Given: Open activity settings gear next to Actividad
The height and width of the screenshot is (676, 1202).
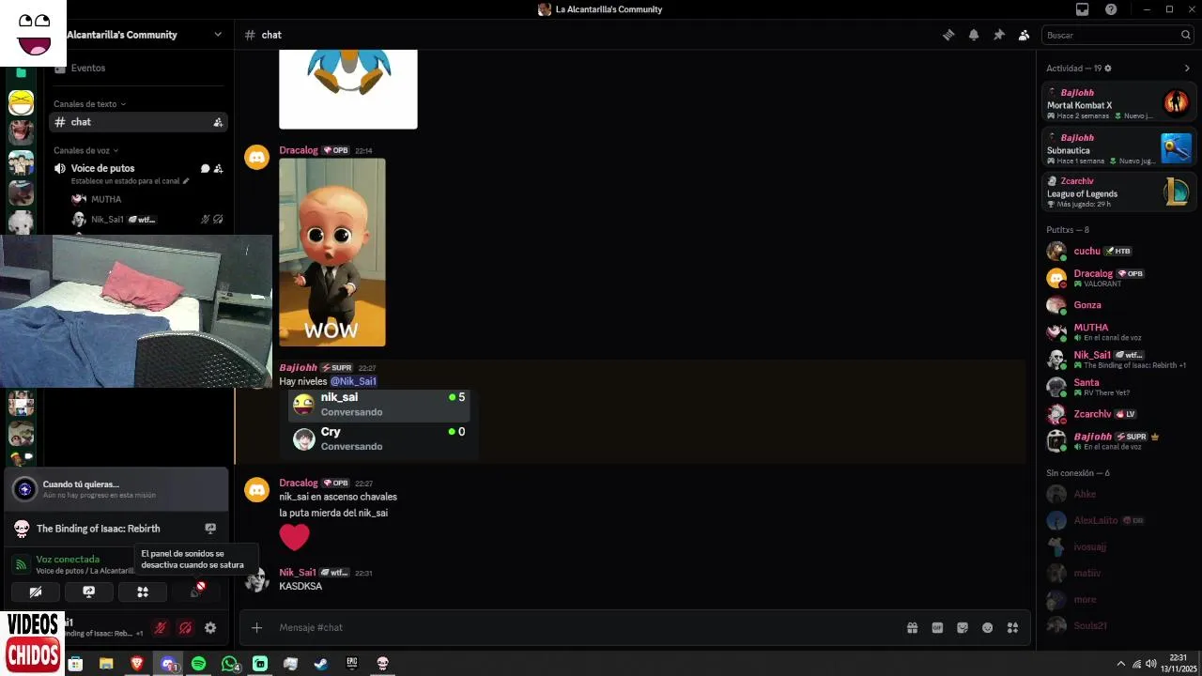Looking at the screenshot, I should [1108, 69].
